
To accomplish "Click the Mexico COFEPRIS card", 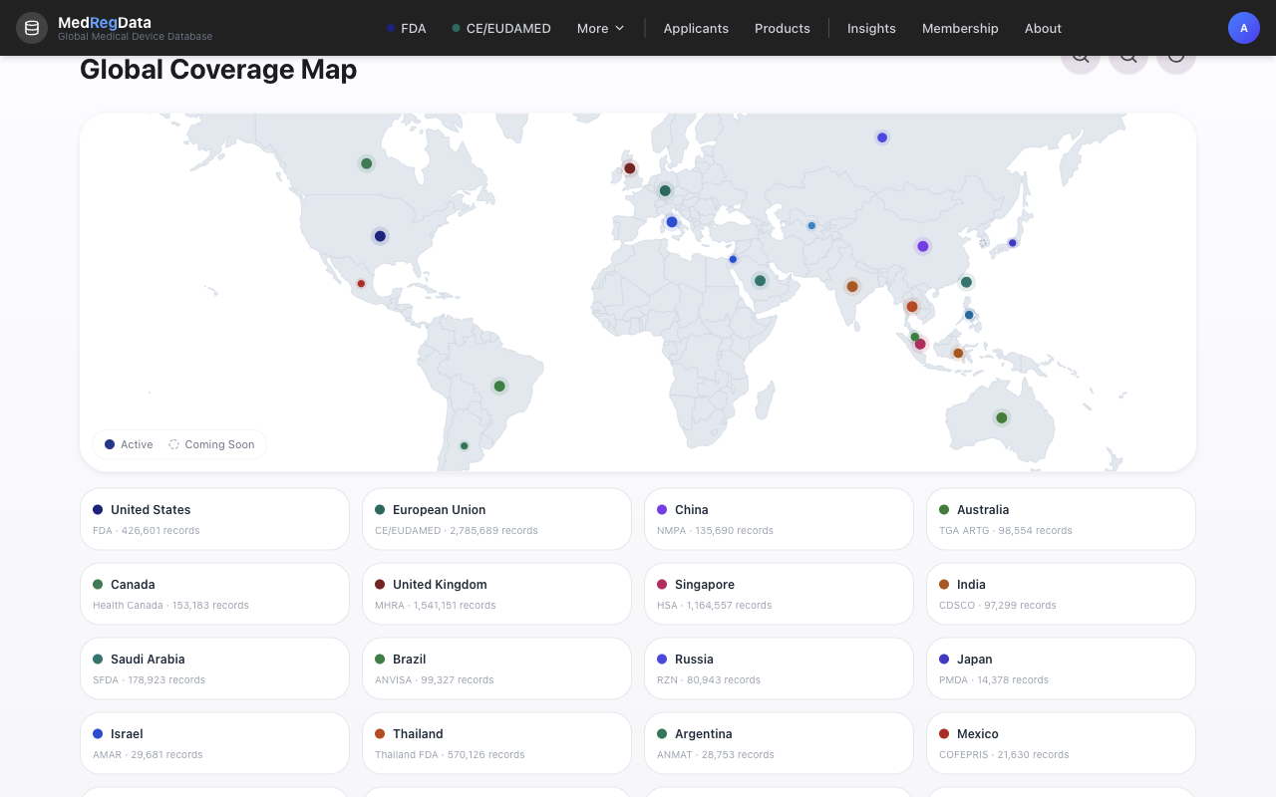I will pos(1061,743).
